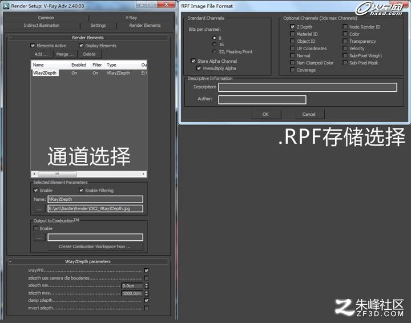The width and height of the screenshot is (411, 323).
Task: Click the Filter column header
Action: point(98,64)
